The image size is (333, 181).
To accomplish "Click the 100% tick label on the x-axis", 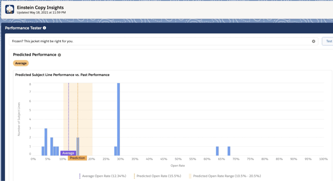I will 323,159.
